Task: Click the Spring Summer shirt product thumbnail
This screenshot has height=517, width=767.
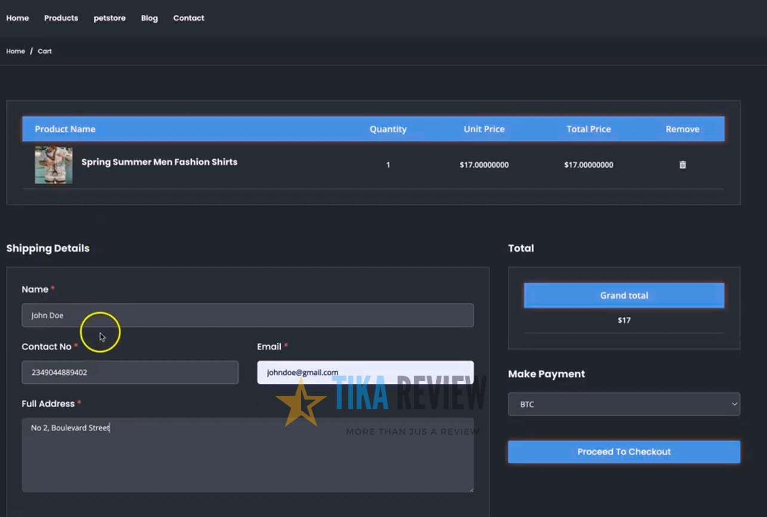Action: click(54, 165)
